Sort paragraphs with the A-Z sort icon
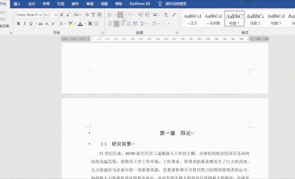 (166, 15)
